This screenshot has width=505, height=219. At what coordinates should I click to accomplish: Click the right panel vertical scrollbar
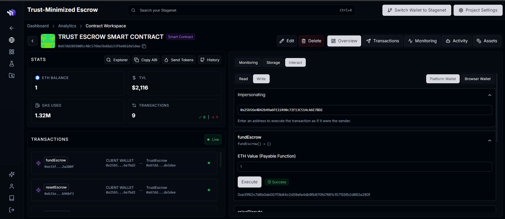click(x=497, y=108)
